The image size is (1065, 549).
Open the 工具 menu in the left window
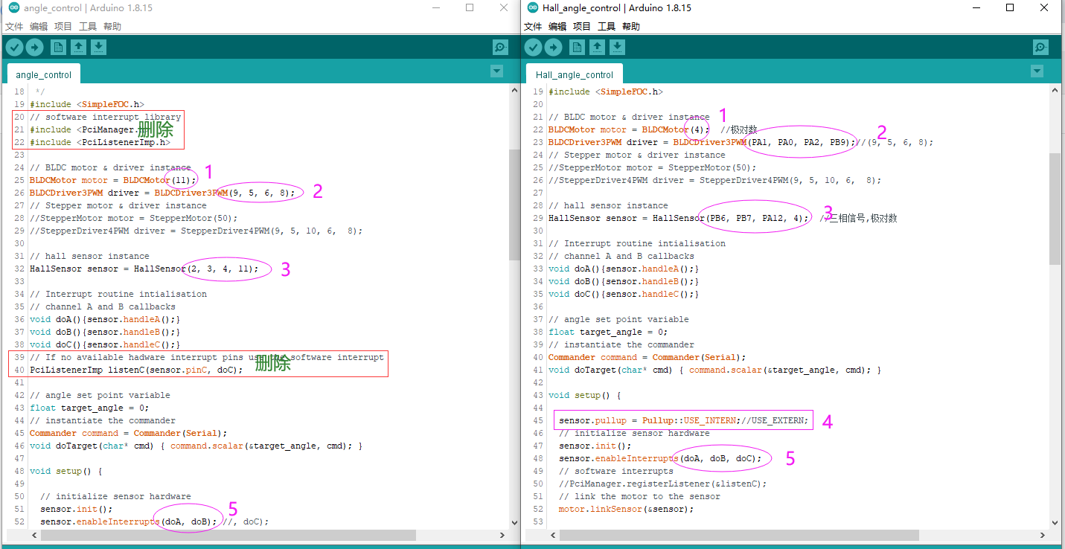pos(88,25)
